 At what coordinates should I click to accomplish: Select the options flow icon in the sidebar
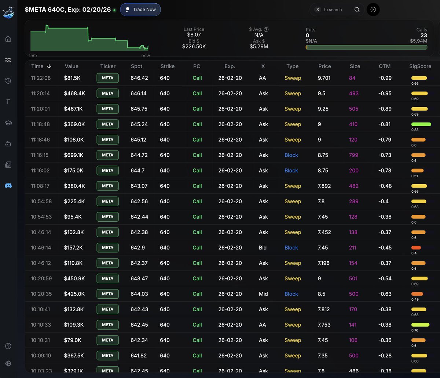[x=8, y=60]
